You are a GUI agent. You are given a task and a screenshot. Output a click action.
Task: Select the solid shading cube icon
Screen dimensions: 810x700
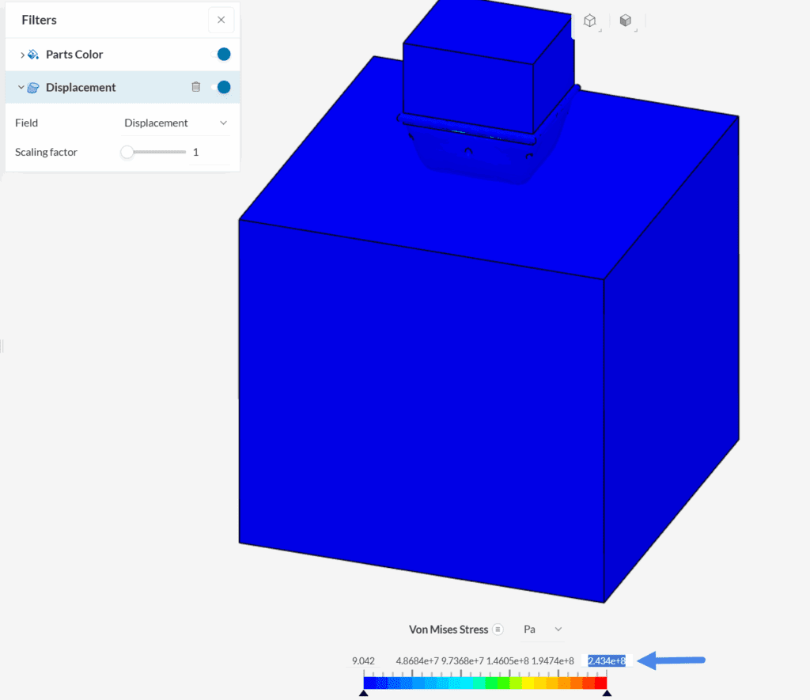626,20
